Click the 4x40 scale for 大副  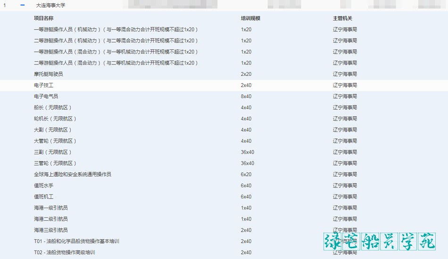[x=246, y=129]
